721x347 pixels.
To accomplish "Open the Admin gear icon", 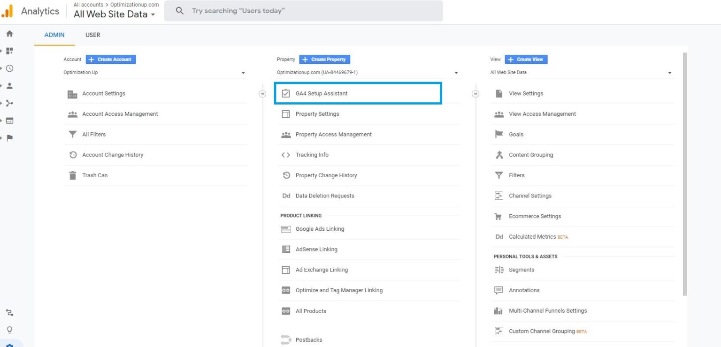I will (x=8, y=343).
